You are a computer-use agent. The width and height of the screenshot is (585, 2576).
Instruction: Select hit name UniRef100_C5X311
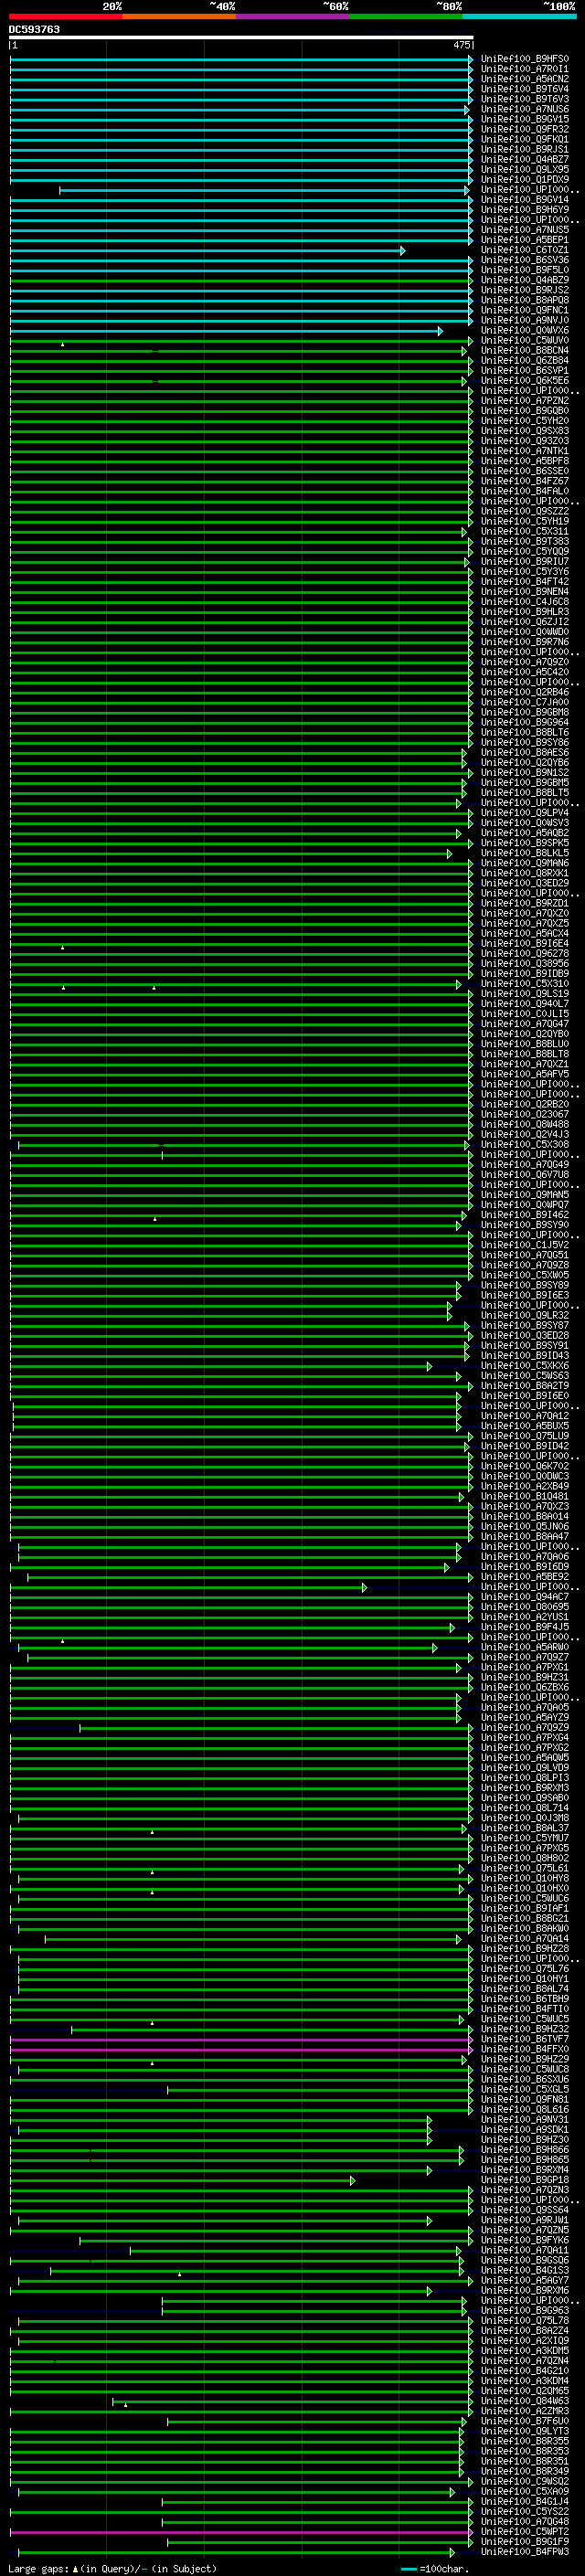[x=524, y=531]
